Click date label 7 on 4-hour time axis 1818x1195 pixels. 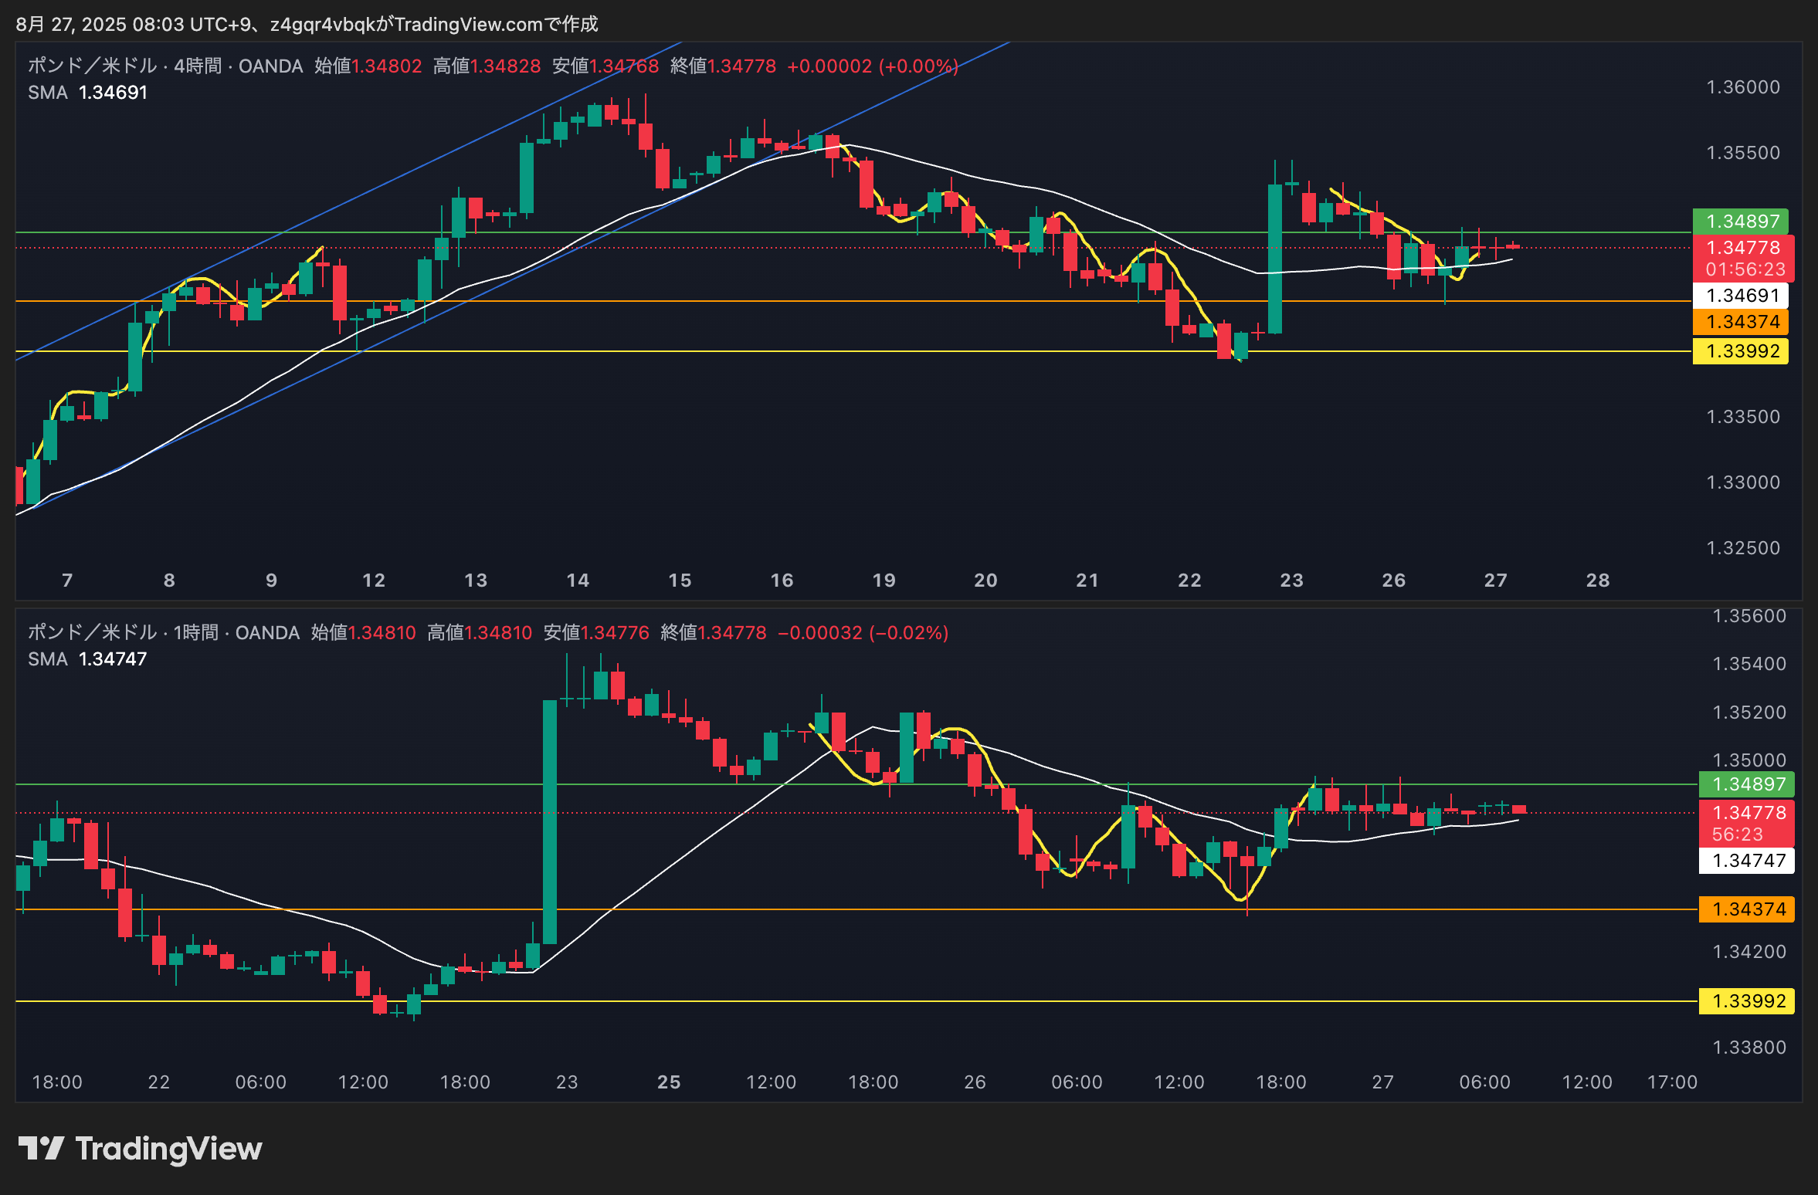point(67,581)
